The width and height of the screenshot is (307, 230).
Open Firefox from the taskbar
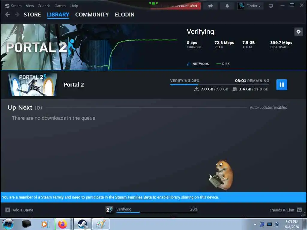click(62, 224)
